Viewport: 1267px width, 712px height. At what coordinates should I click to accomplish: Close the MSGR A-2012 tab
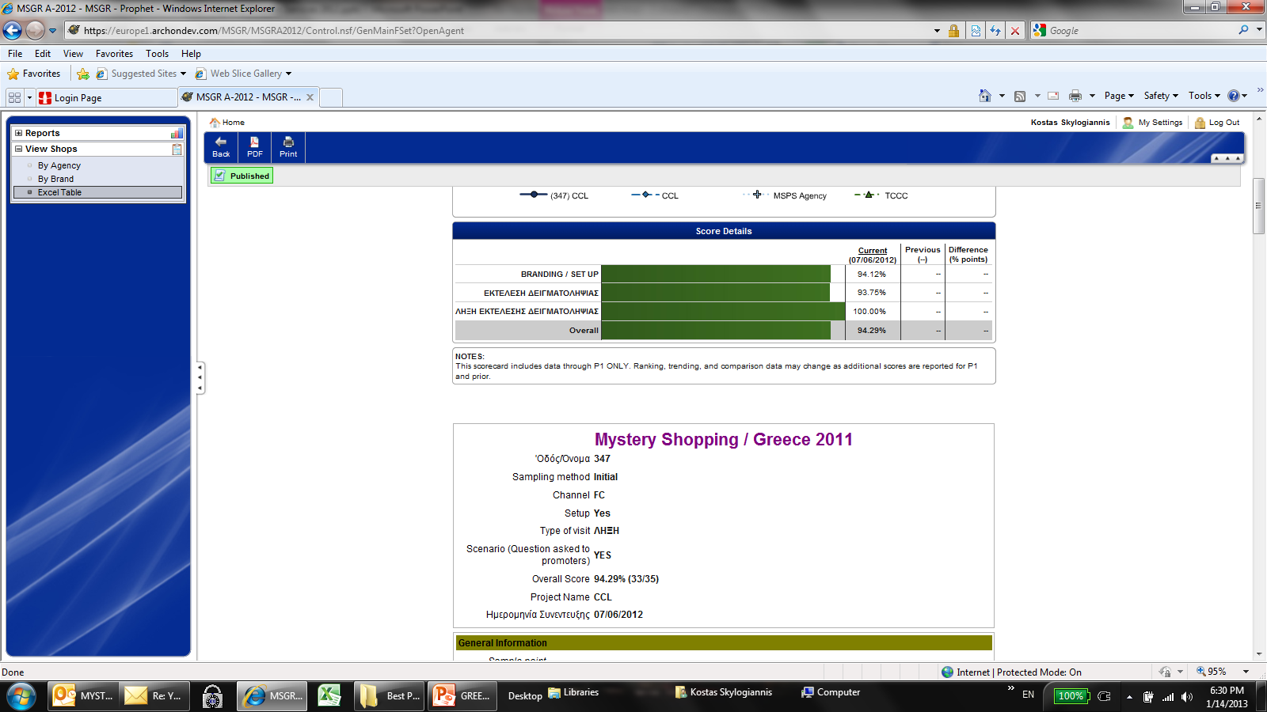310,97
